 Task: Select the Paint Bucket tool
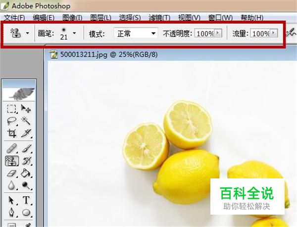[26, 173]
